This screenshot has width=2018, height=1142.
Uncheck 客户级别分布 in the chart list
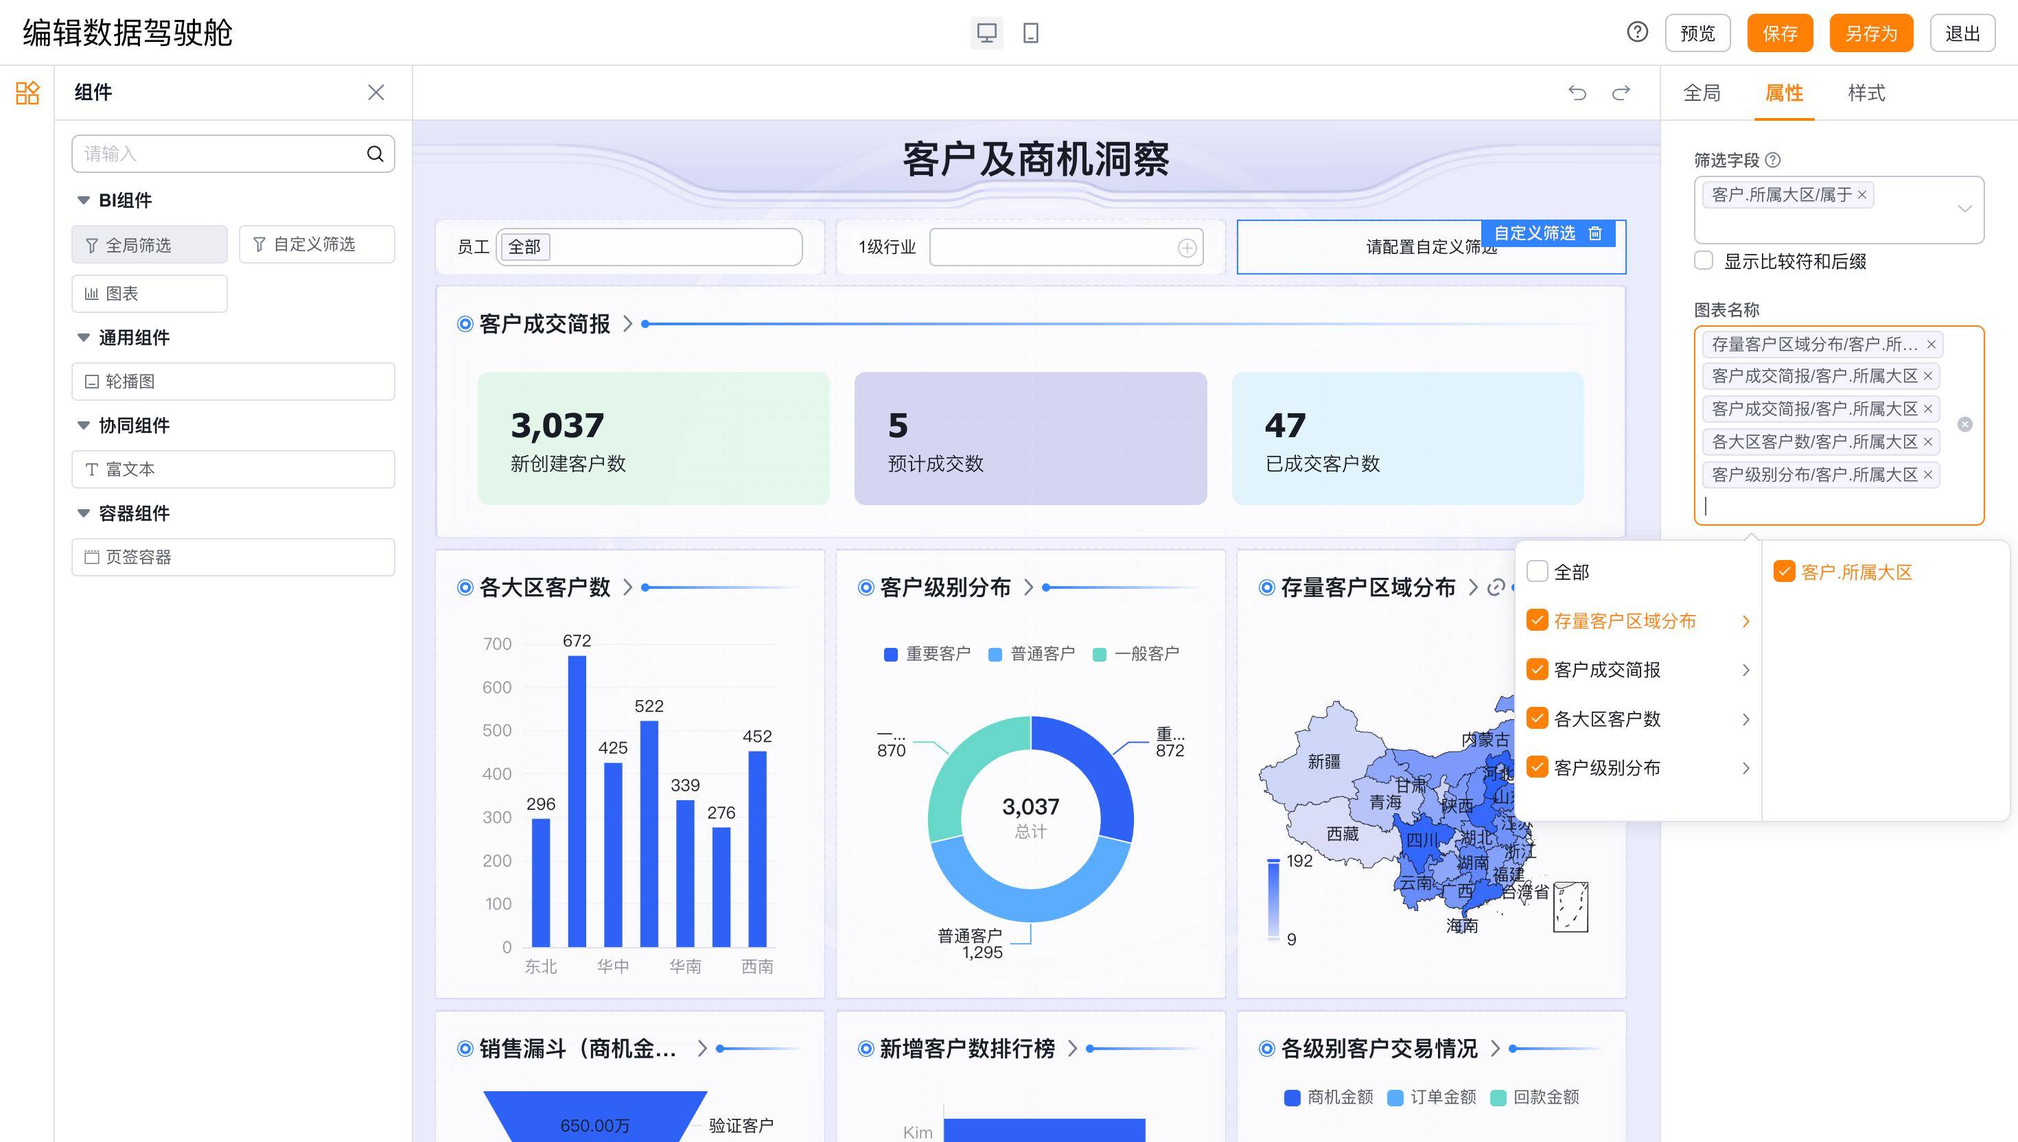point(1538,767)
